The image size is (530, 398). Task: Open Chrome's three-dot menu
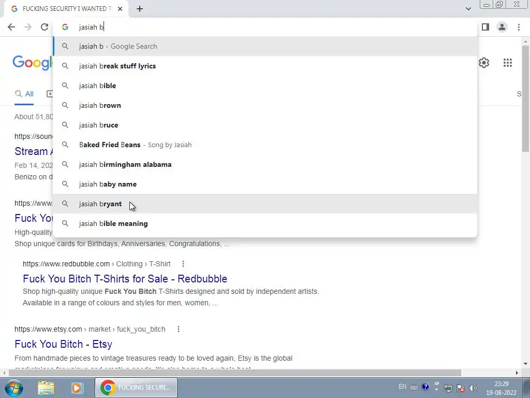(519, 27)
